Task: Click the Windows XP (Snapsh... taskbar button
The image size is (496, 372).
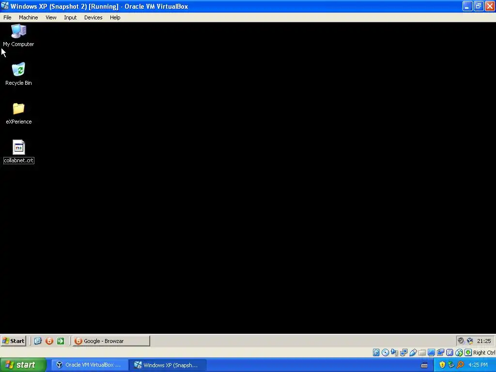Action: tap(168, 365)
